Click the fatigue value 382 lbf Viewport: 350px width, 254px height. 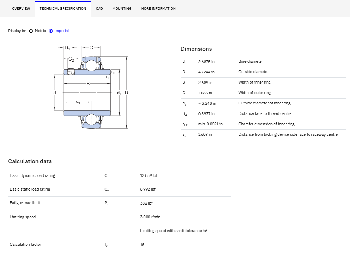(146, 203)
